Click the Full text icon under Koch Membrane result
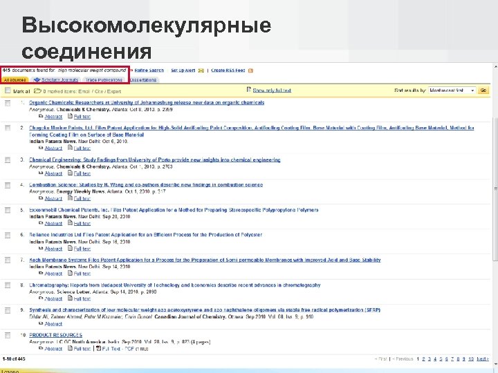 (70, 273)
